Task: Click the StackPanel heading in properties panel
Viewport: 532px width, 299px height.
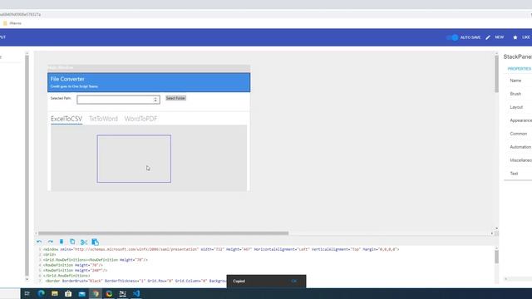Action: pyautogui.click(x=517, y=57)
